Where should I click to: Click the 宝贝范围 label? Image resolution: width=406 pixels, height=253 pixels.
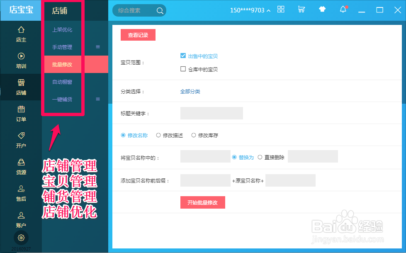click(132, 63)
